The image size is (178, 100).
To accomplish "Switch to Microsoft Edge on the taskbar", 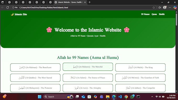I will (x=114, y=97).
